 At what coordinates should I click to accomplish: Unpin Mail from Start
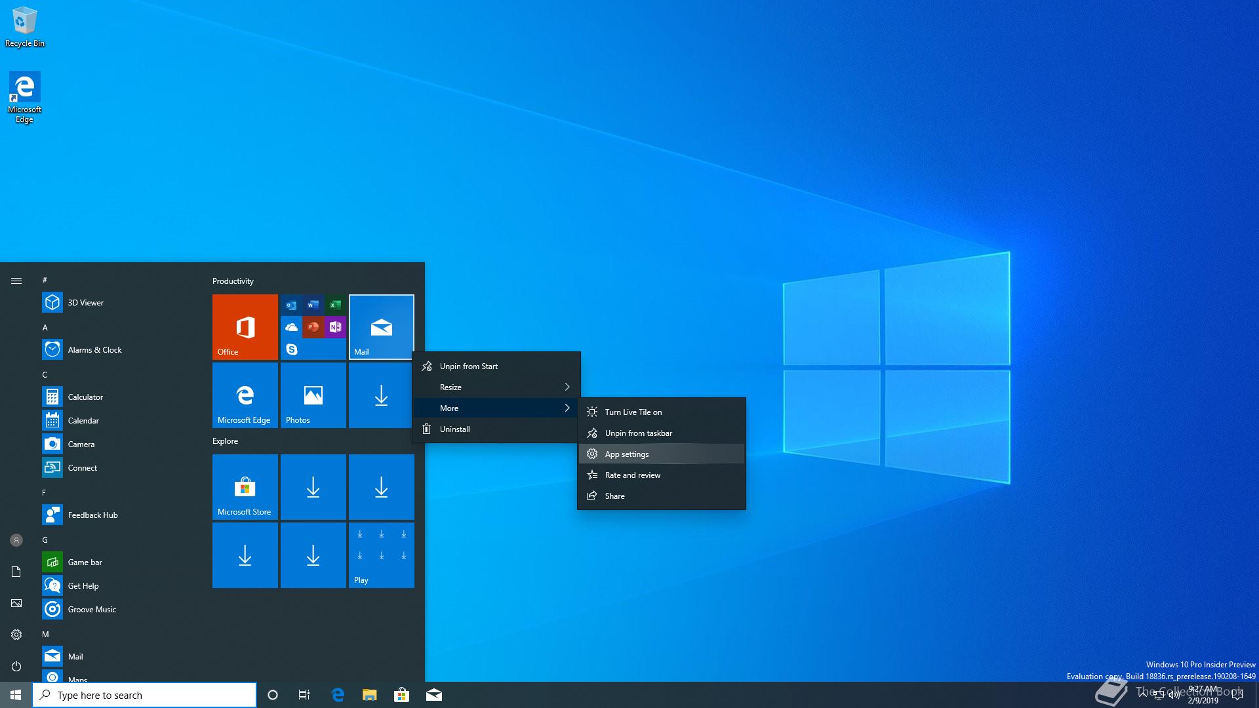(468, 366)
